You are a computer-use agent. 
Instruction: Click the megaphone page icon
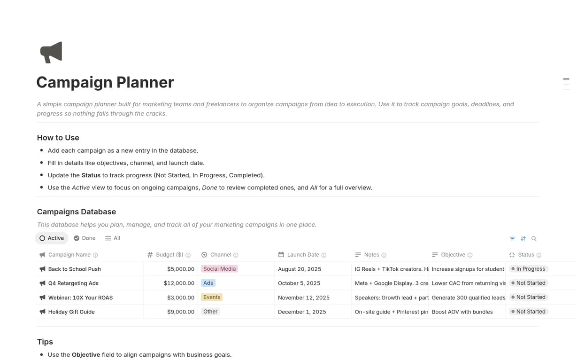coord(51,52)
